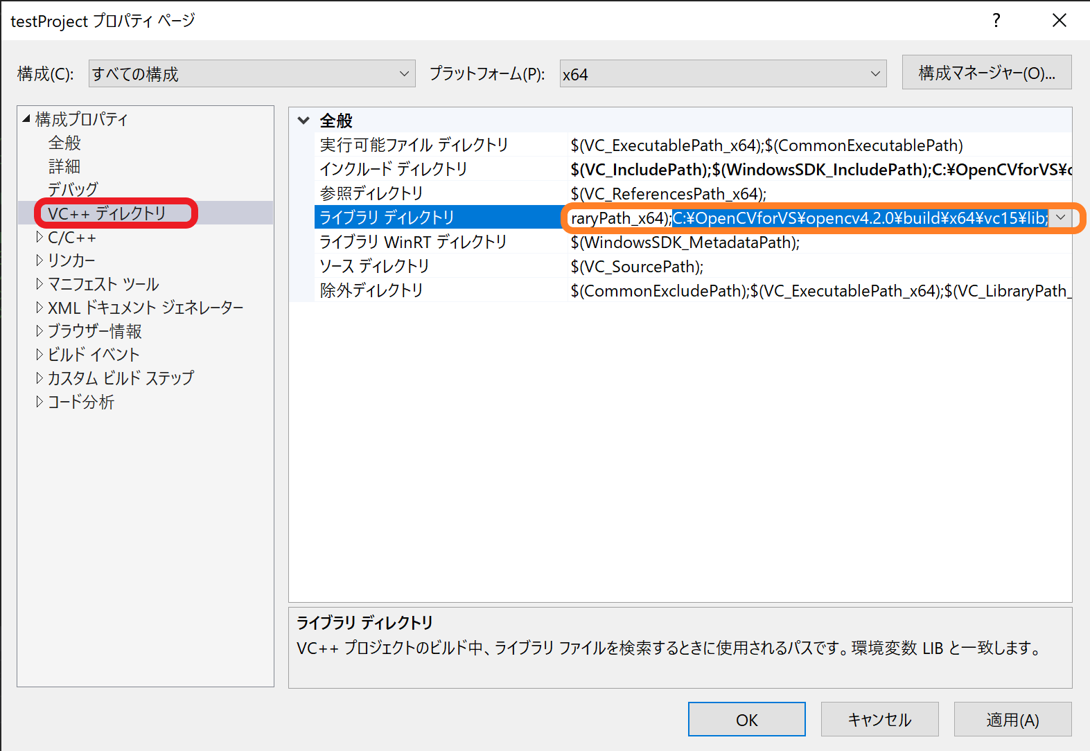1090x751 pixels.
Task: Expand the コード分析 tree node
Action: pyautogui.click(x=39, y=402)
